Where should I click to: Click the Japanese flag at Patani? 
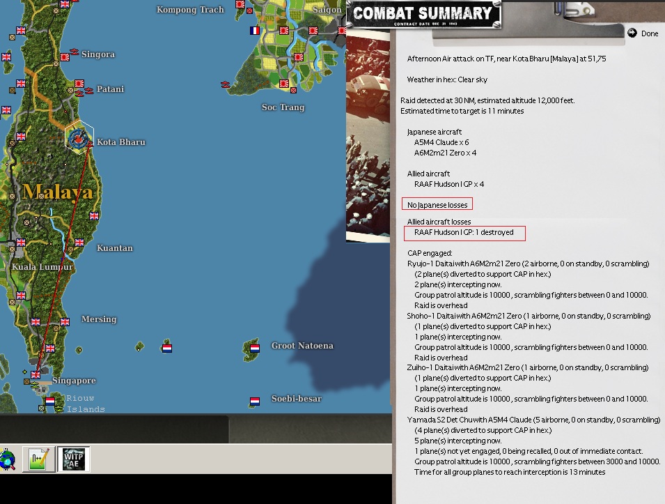coord(79,84)
